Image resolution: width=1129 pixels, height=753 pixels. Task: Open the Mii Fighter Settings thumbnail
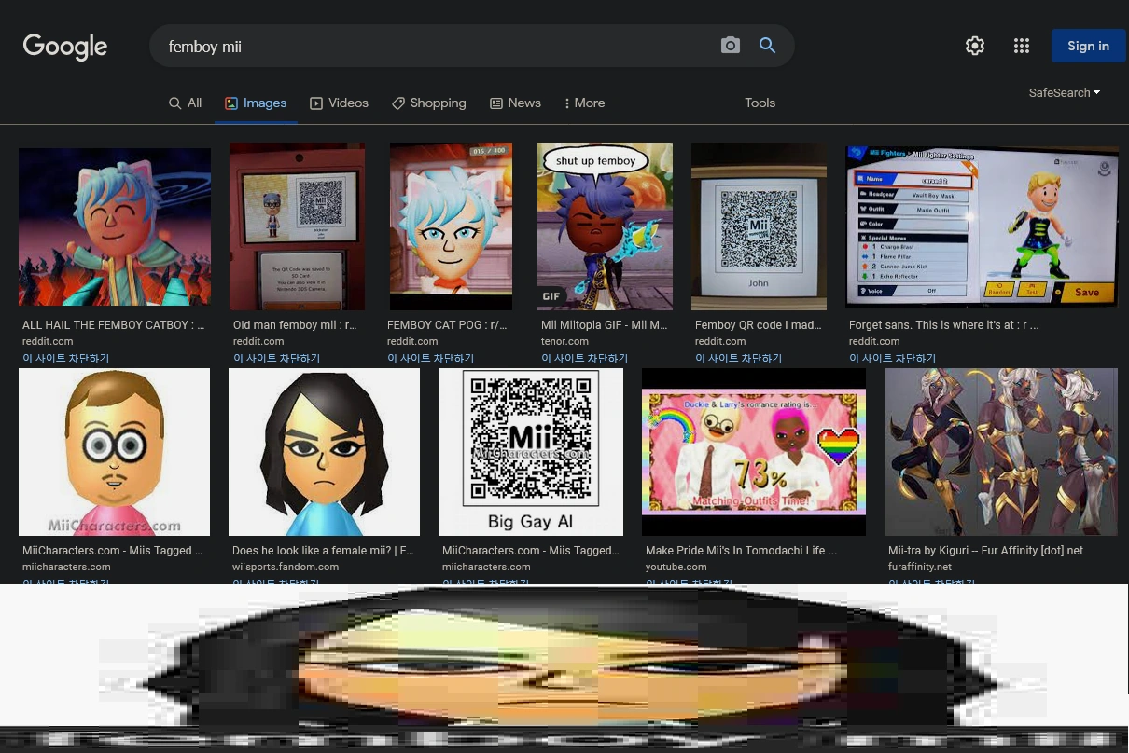pos(982,226)
